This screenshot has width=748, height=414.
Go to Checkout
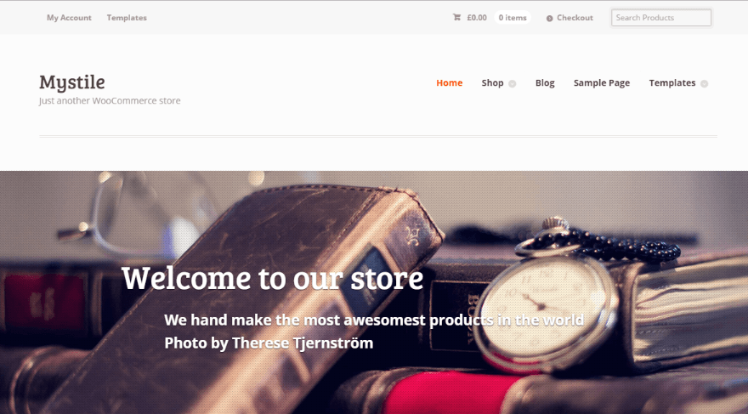(575, 18)
